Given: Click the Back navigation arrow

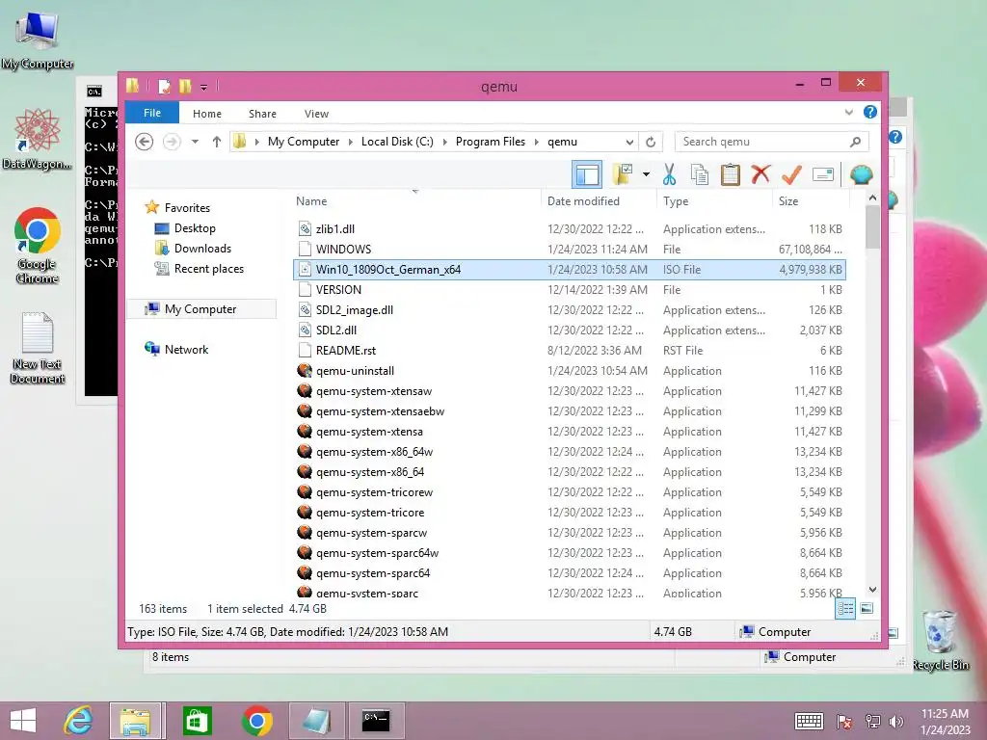Looking at the screenshot, I should (x=145, y=142).
